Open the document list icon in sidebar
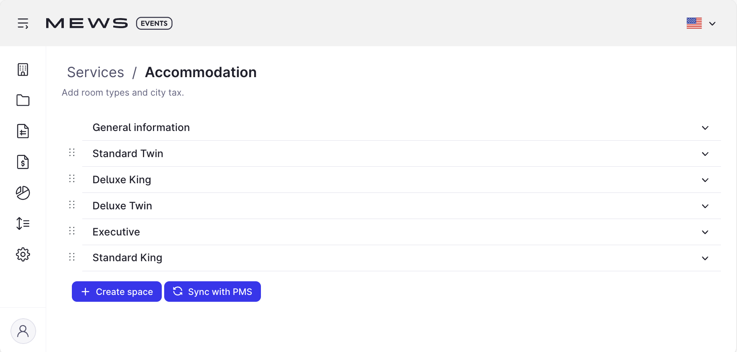The image size is (737, 352). pyautogui.click(x=23, y=131)
